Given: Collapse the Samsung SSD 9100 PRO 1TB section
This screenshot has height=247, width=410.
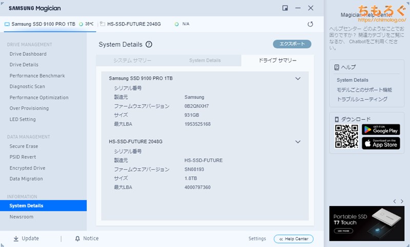Looking at the screenshot, I should click(298, 78).
